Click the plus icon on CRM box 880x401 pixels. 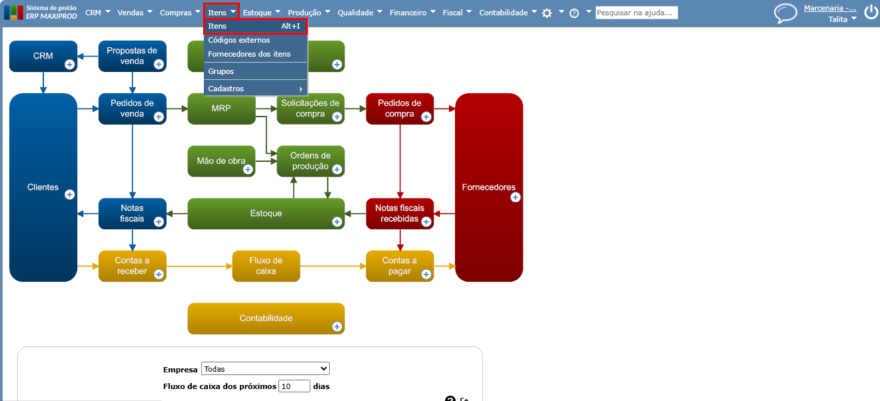[69, 64]
